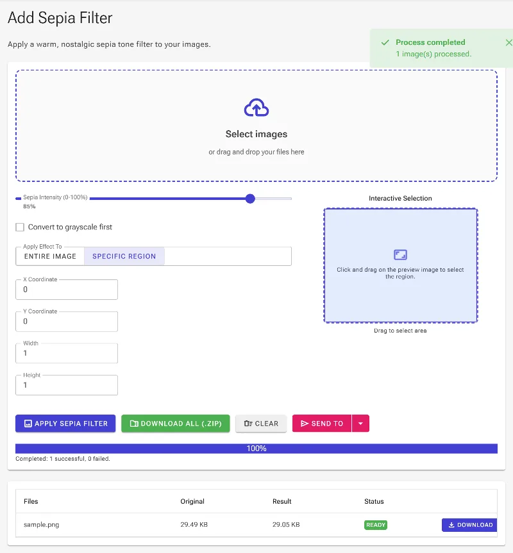Click the Sepia Intensity slider handle
This screenshot has height=553, width=513.
[250, 199]
